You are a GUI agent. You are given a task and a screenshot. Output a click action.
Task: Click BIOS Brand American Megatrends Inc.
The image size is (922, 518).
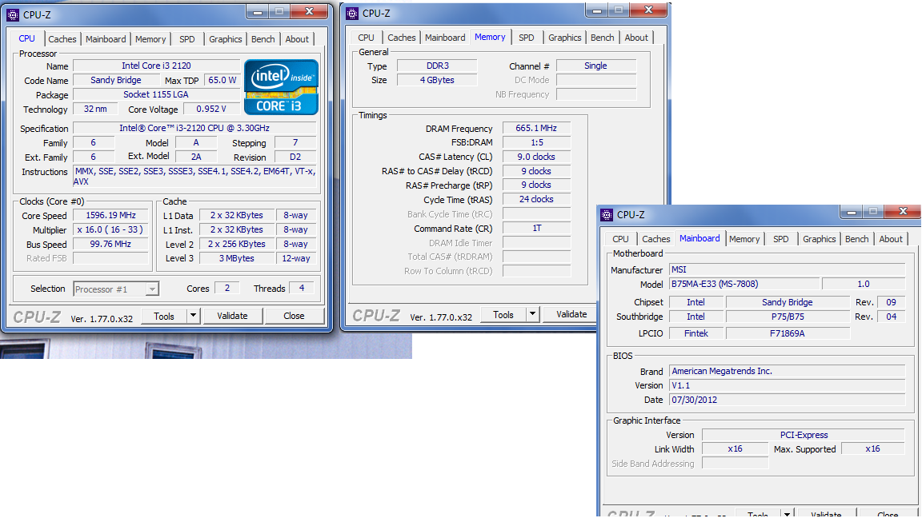click(x=787, y=371)
